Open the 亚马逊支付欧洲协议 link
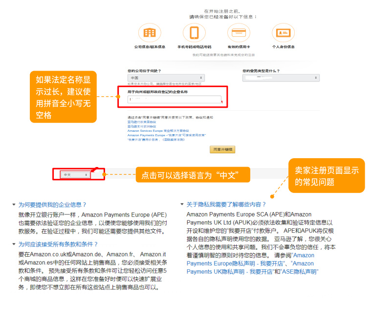This screenshot has height=312, width=372. pyautogui.click(x=142, y=126)
